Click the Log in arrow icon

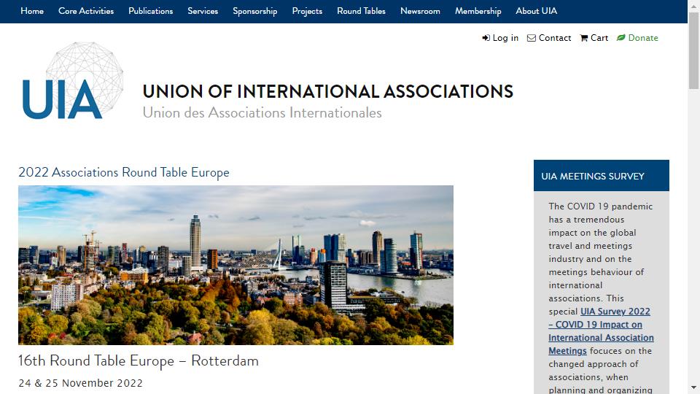click(486, 38)
